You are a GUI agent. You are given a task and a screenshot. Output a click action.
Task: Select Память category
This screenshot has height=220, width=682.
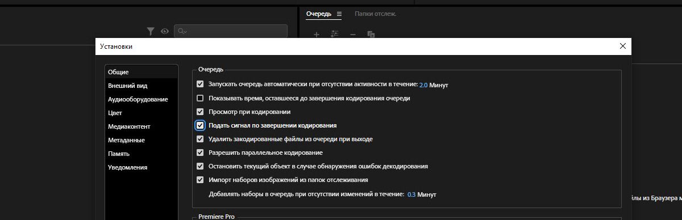point(142,154)
